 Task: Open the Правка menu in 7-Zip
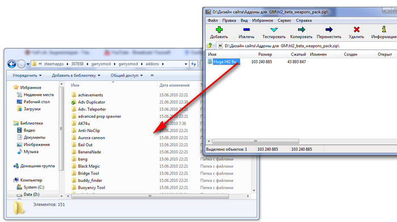pyautogui.click(x=229, y=20)
